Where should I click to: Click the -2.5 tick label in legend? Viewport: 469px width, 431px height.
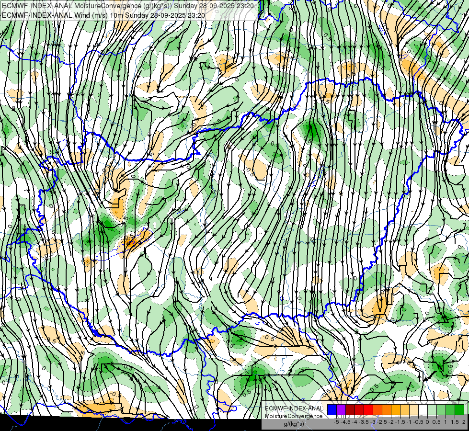(383, 422)
